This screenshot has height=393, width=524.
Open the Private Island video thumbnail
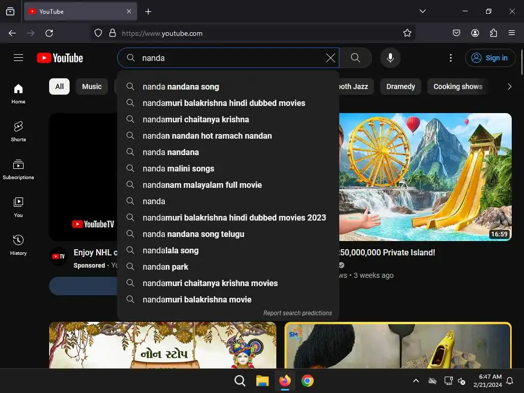point(425,177)
